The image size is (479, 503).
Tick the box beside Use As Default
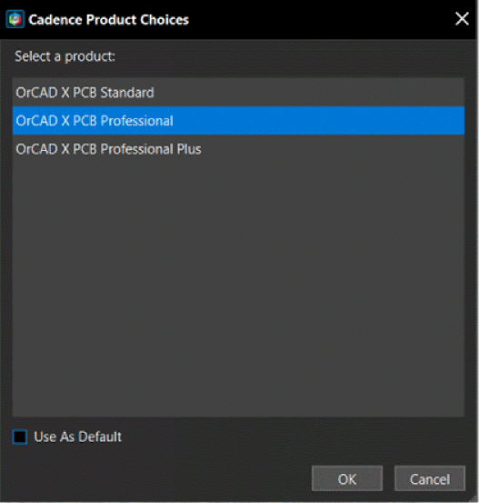20,437
